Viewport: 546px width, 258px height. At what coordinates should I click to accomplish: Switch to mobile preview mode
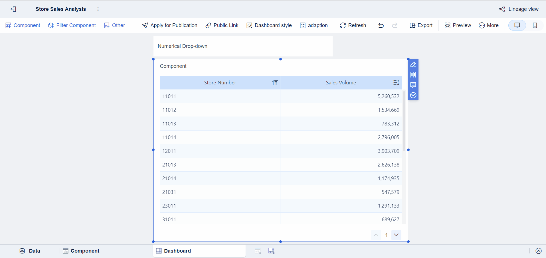click(x=535, y=25)
